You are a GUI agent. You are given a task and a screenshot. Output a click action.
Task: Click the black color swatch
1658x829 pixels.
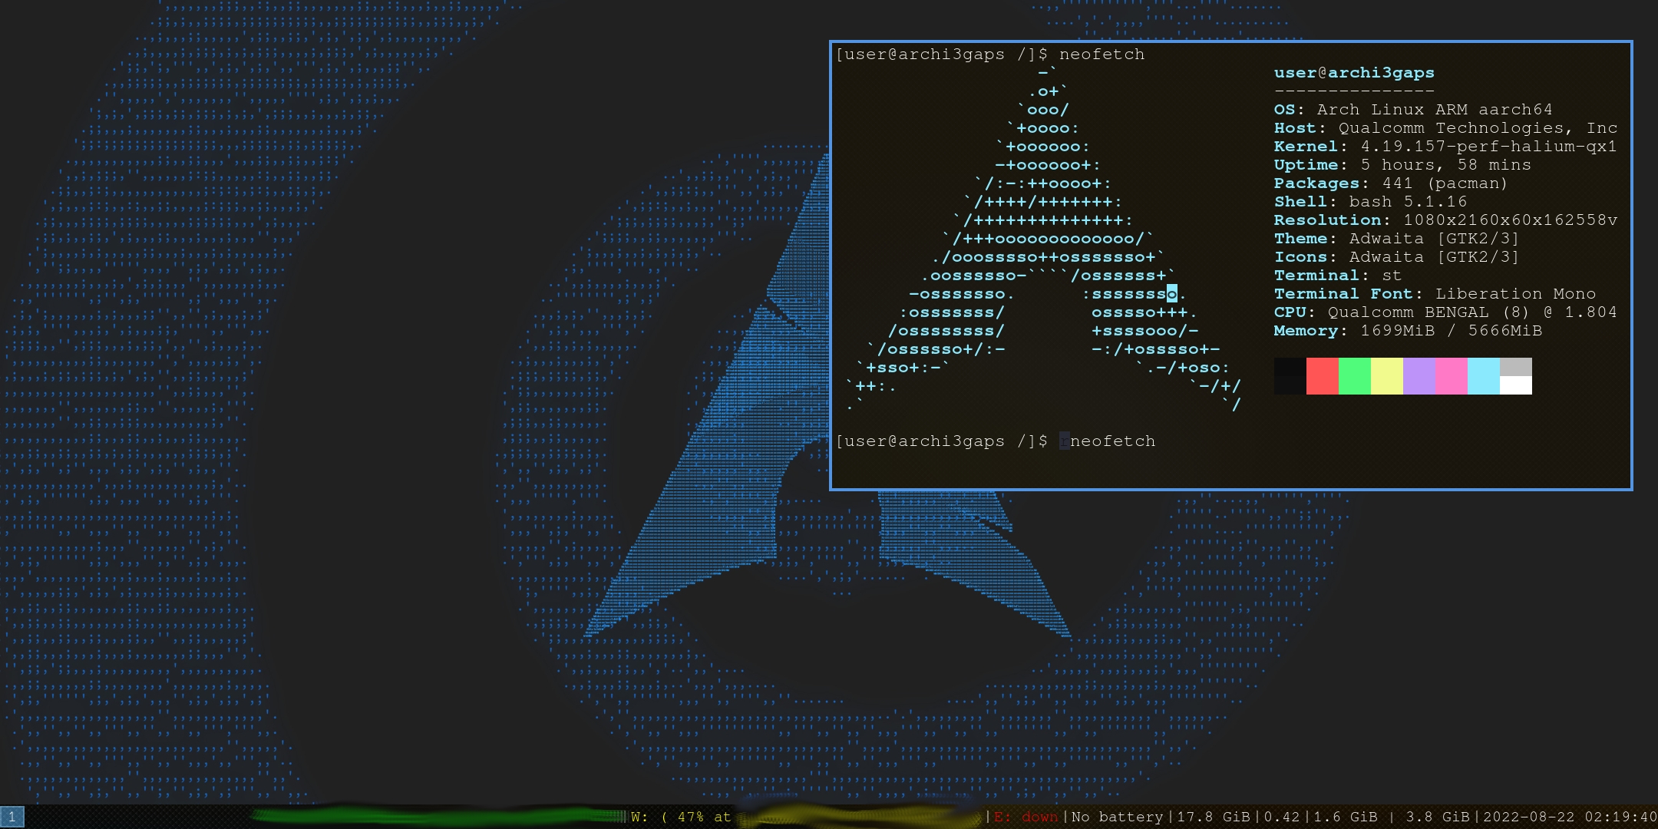click(1290, 376)
